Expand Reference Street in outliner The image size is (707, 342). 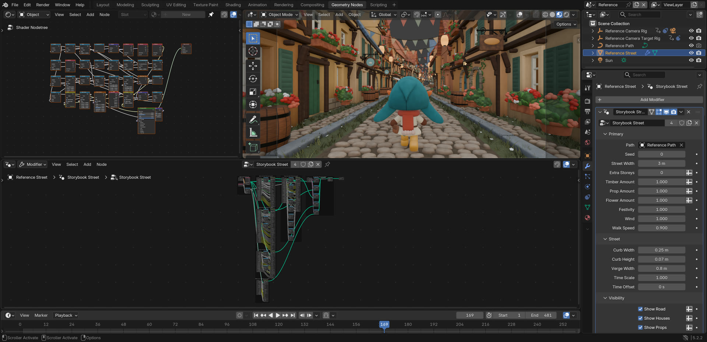[593, 53]
